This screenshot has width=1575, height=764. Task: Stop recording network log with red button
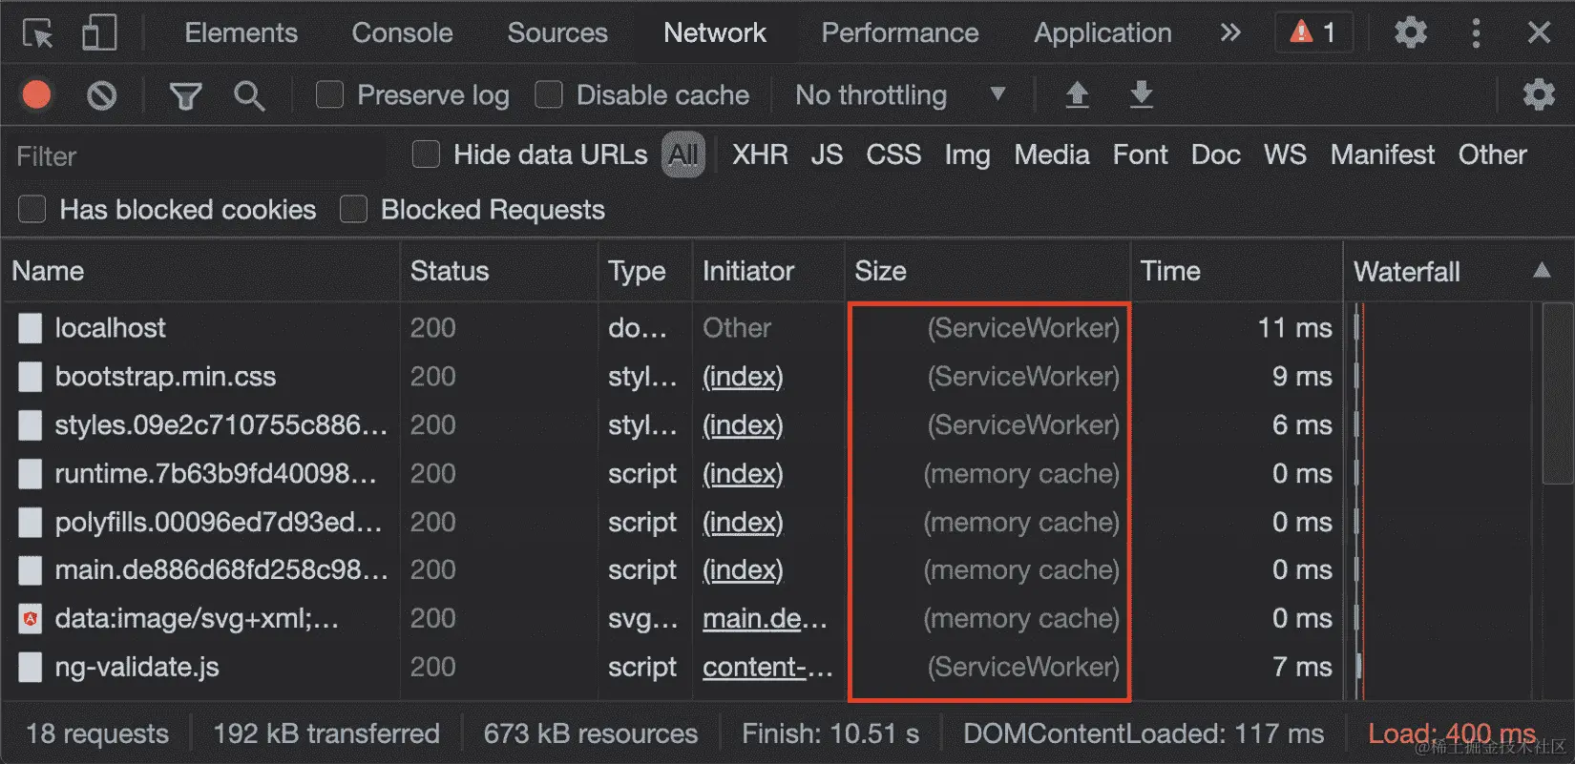point(37,95)
